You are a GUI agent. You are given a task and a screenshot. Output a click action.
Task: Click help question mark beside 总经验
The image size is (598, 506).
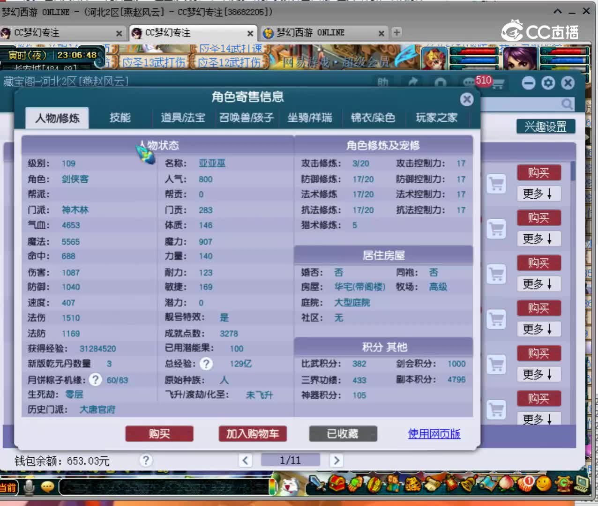tap(206, 364)
